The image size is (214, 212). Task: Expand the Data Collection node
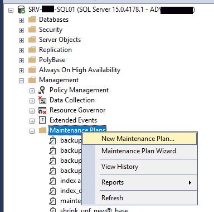[x=32, y=101]
